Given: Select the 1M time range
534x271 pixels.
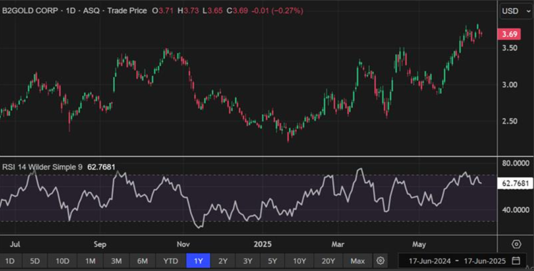Looking at the screenshot, I should (91, 261).
